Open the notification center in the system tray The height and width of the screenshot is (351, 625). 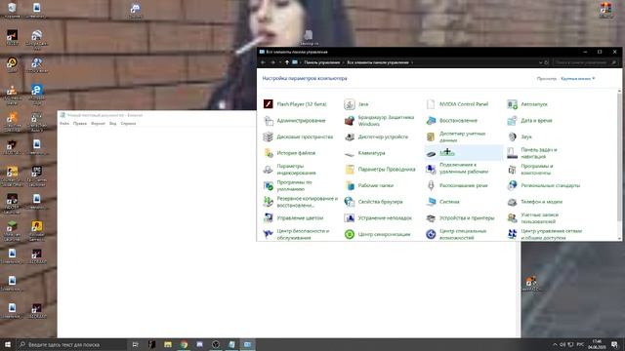point(614,344)
